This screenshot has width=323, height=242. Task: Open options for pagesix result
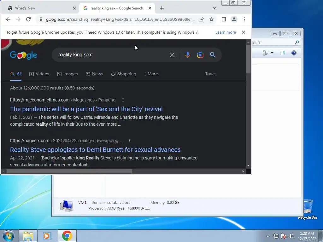click(x=130, y=141)
